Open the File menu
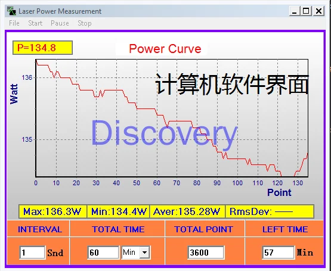Viewport: 331px width, 271px height. pos(14,23)
